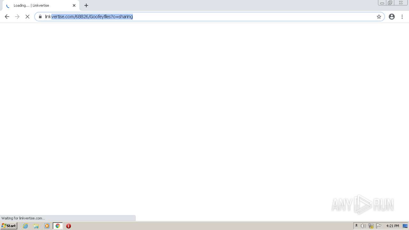Open the Windows Start menu
409x230 pixels.
click(9, 226)
